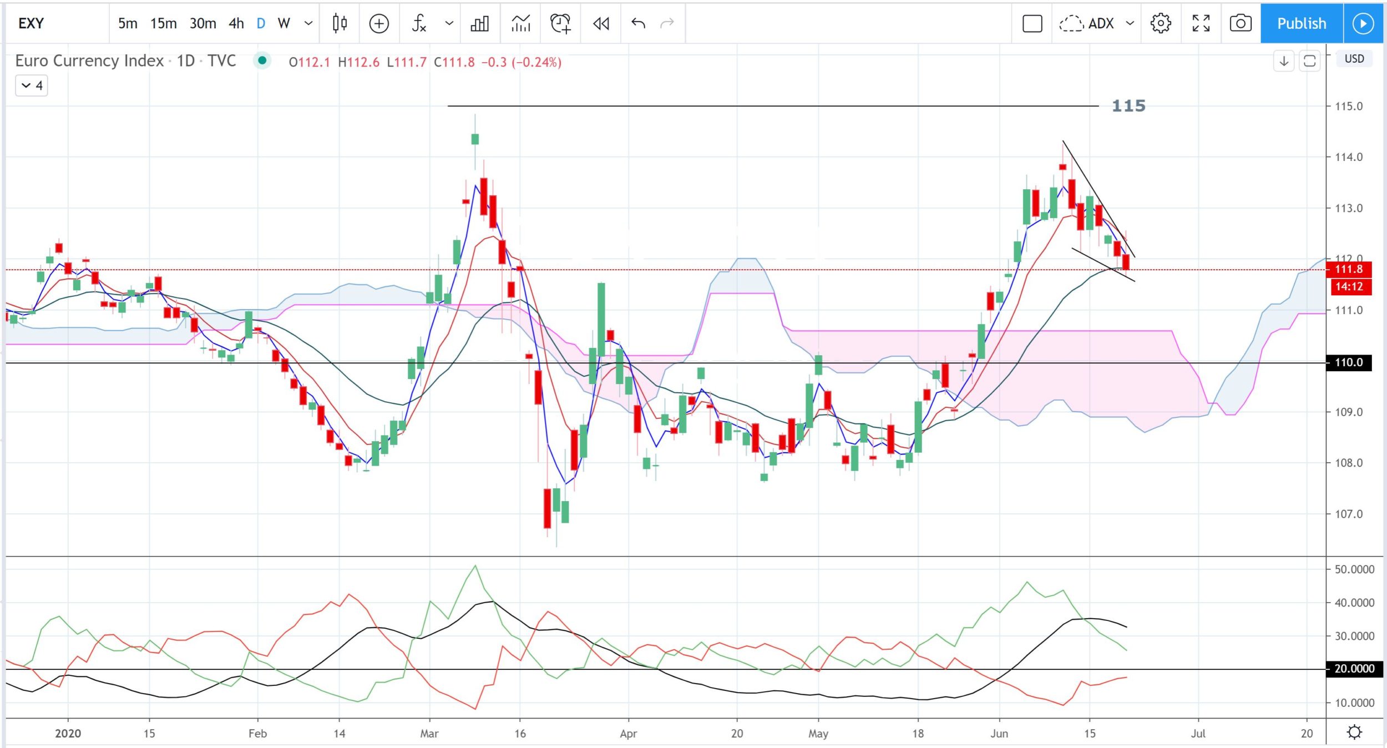Select layout rectangle icon
The width and height of the screenshot is (1387, 748).
pyautogui.click(x=1032, y=23)
